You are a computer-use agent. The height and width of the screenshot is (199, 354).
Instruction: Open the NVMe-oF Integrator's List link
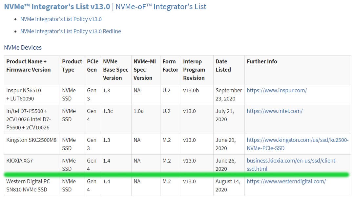(161, 7)
